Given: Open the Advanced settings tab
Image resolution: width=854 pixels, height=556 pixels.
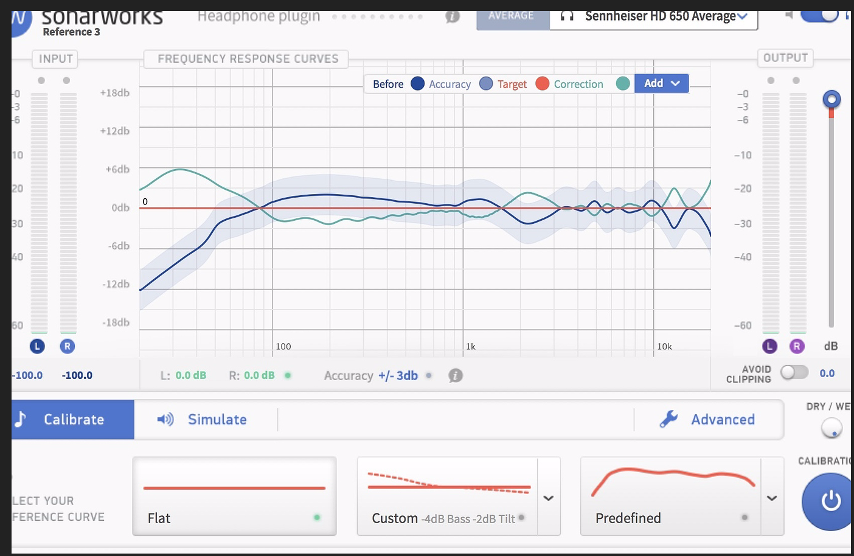Looking at the screenshot, I should point(708,419).
